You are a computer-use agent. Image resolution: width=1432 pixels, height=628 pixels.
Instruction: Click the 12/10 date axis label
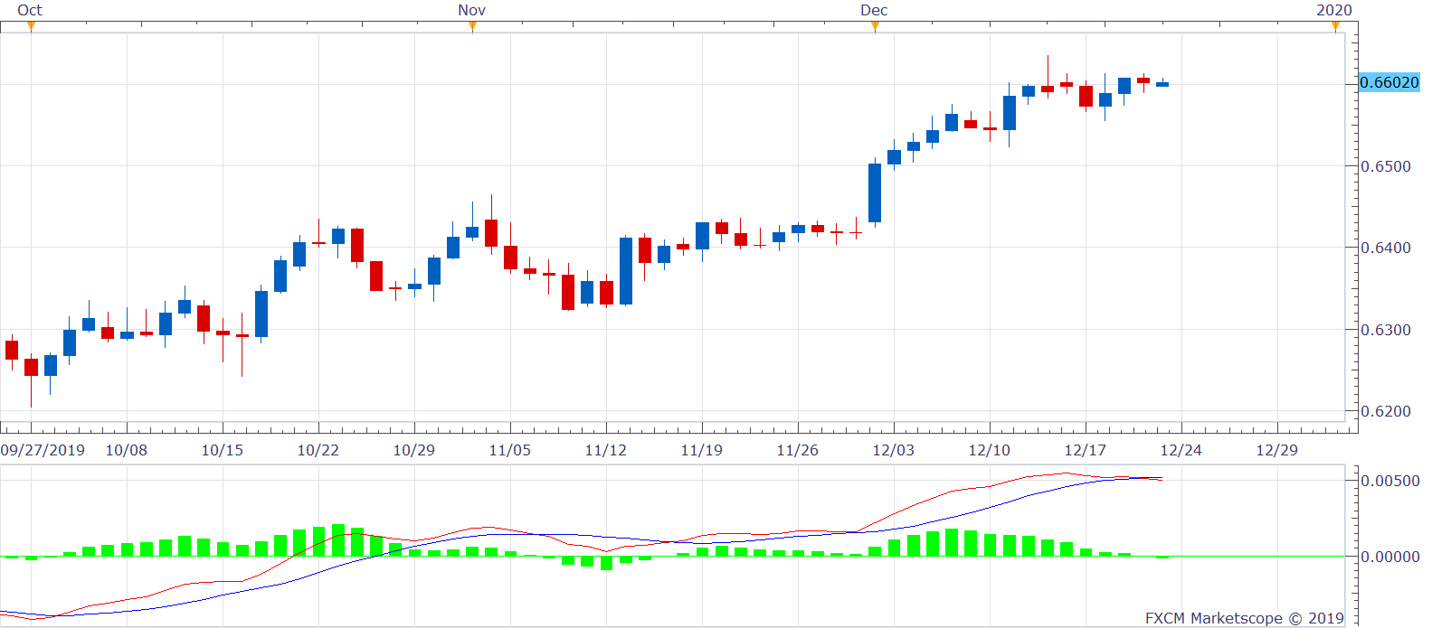[x=990, y=450]
